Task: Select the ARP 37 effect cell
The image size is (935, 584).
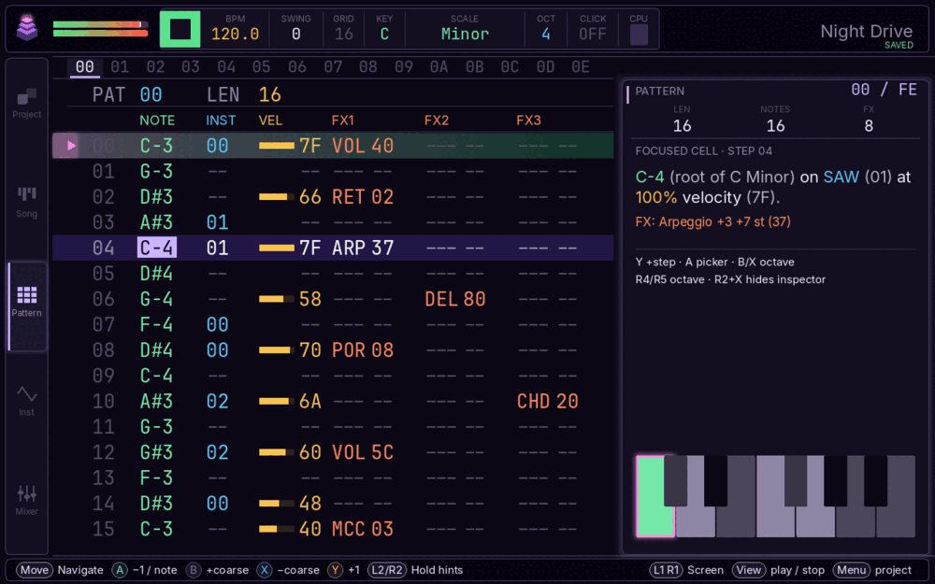Action: click(363, 248)
